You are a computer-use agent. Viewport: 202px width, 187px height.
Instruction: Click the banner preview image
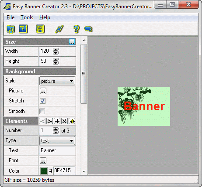[144, 106]
